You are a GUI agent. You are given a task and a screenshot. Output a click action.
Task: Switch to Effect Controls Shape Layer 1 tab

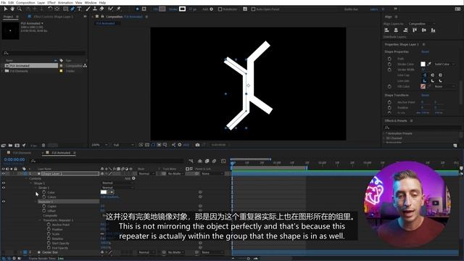[53, 17]
